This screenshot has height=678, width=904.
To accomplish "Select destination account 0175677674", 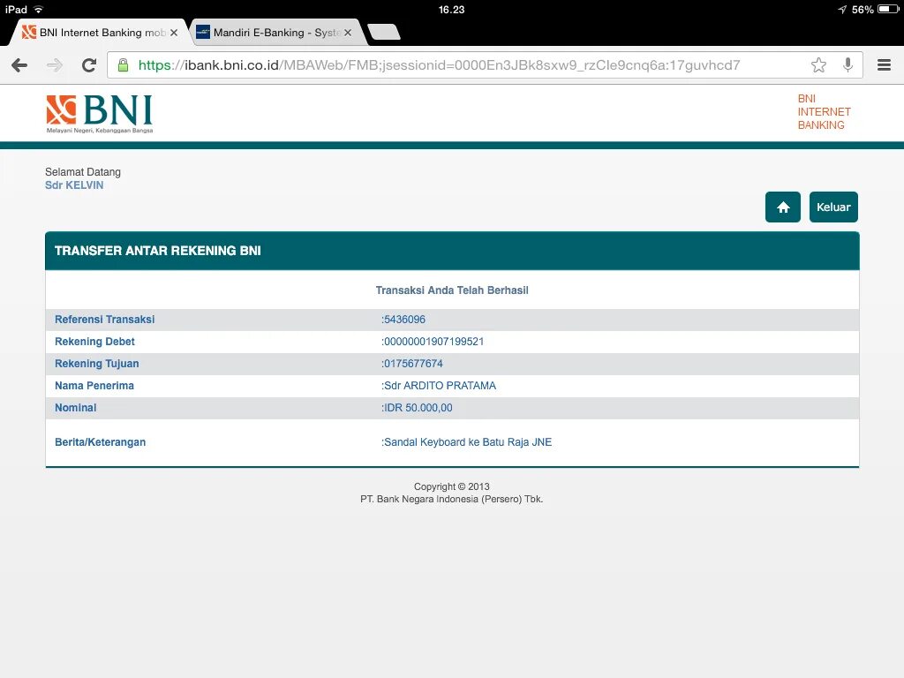I will click(x=413, y=364).
